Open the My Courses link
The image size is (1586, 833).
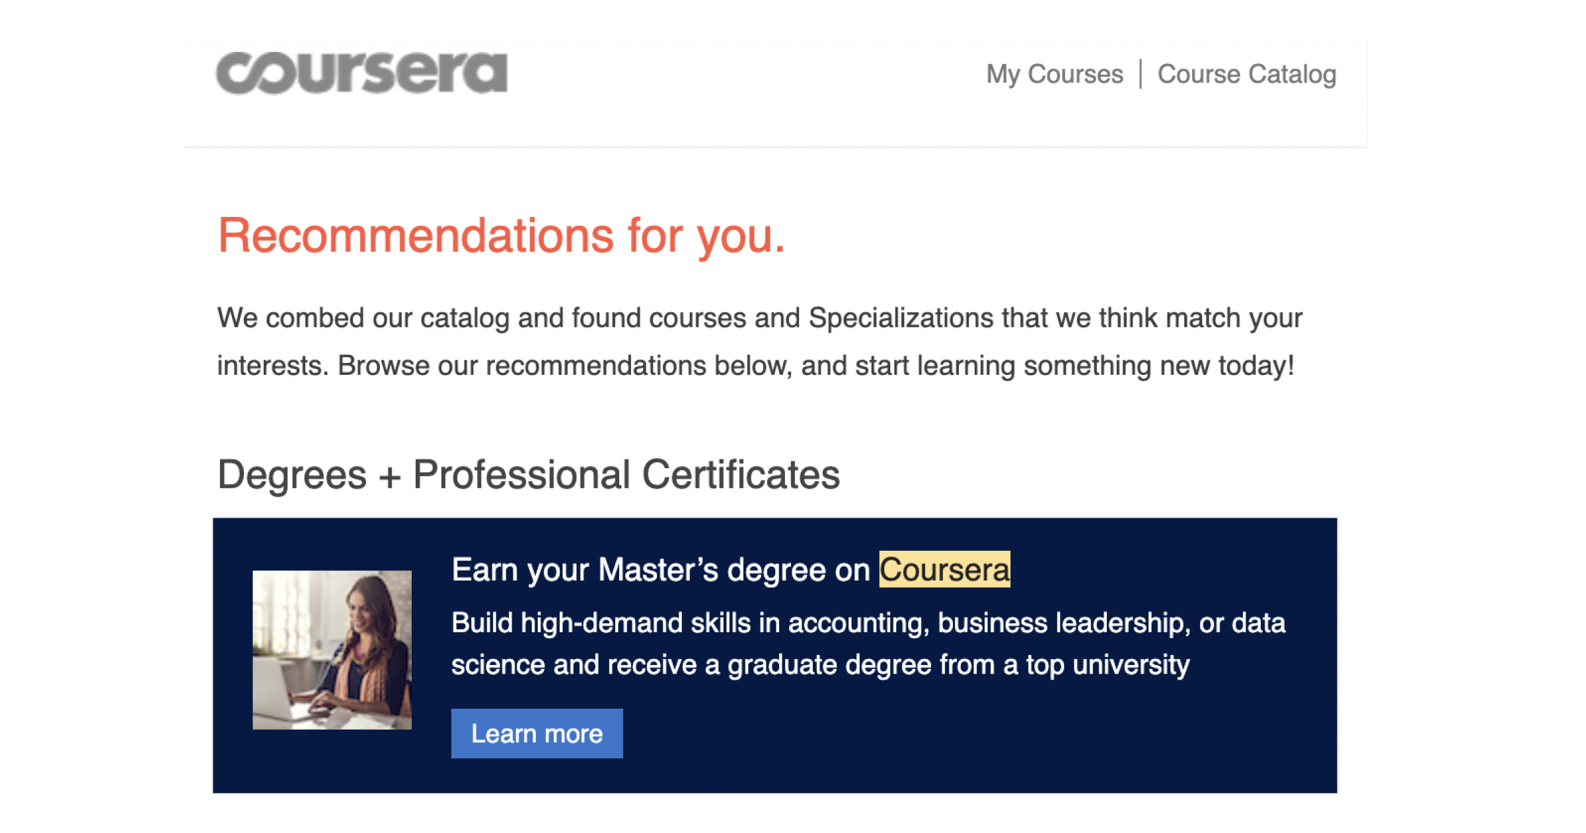[x=1054, y=74]
